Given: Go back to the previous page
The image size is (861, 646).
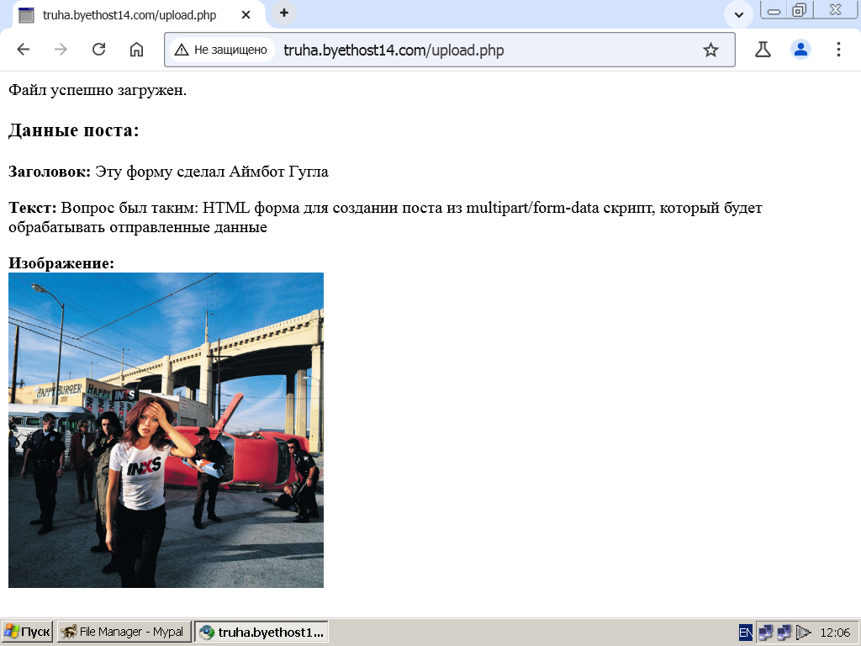Looking at the screenshot, I should click(x=23, y=50).
